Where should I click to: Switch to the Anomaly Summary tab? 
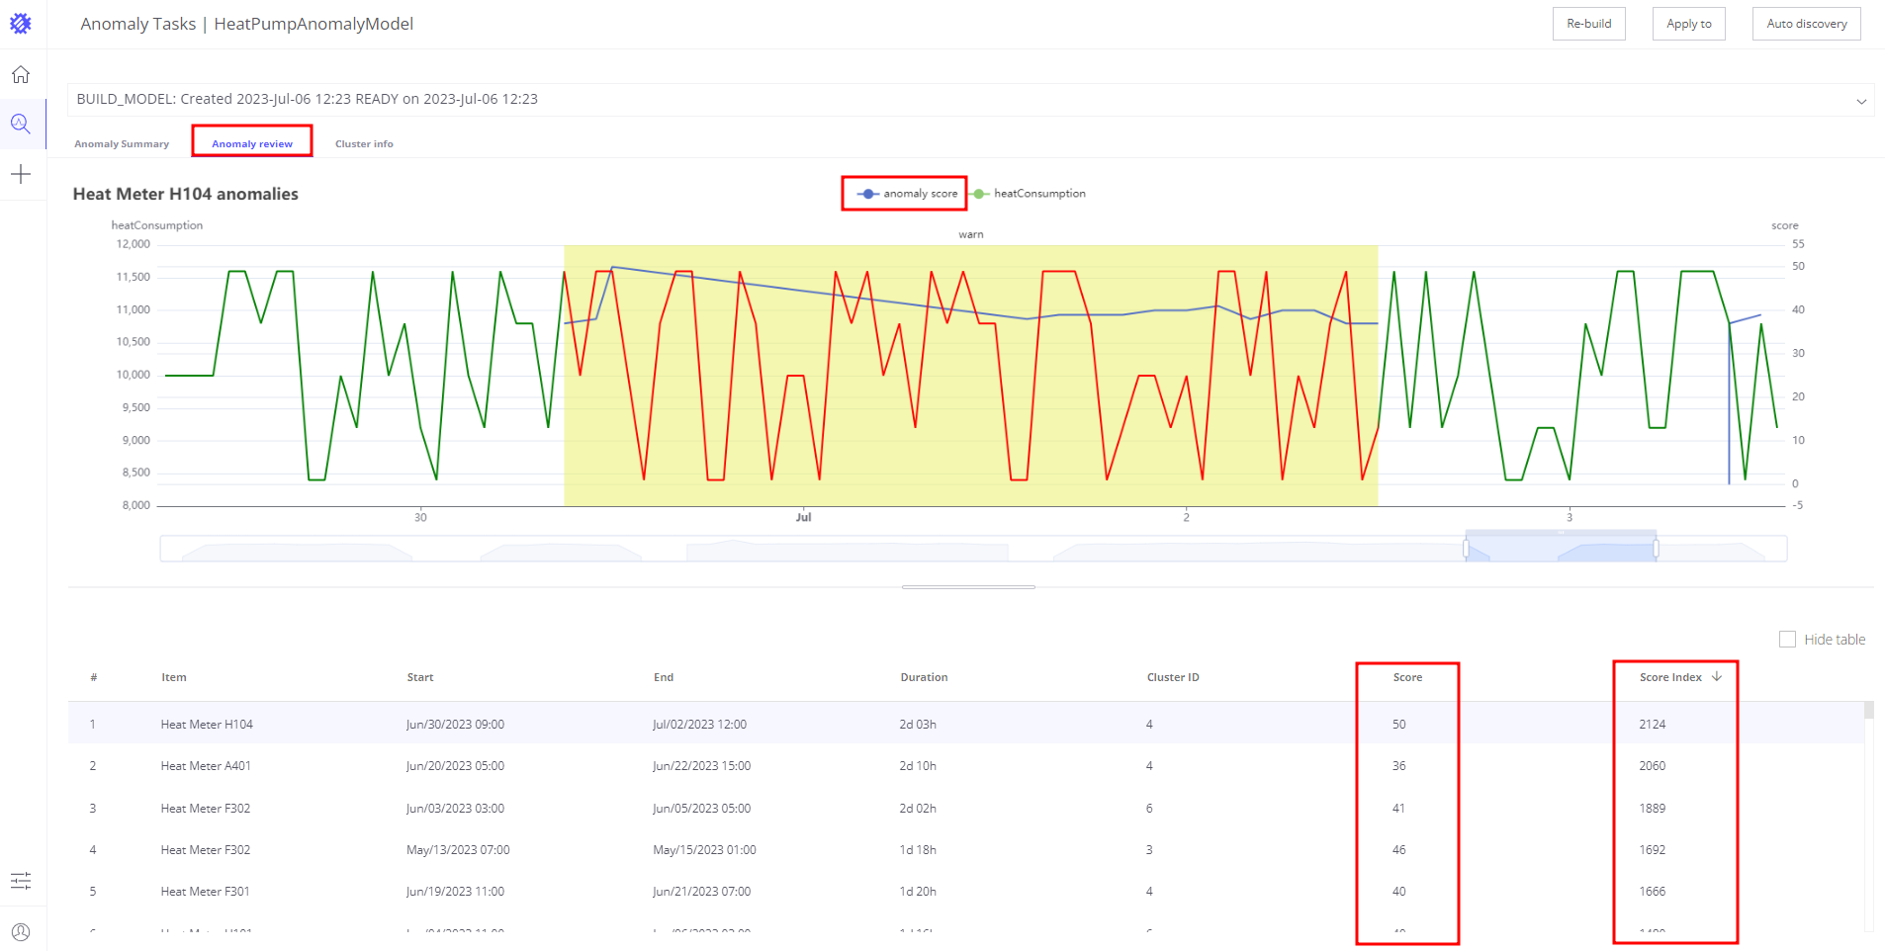point(121,142)
